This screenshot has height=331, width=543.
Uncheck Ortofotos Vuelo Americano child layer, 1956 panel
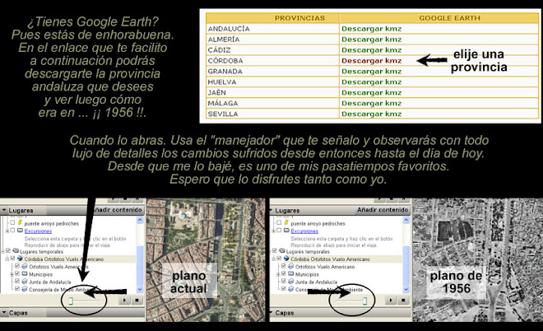click(283, 266)
